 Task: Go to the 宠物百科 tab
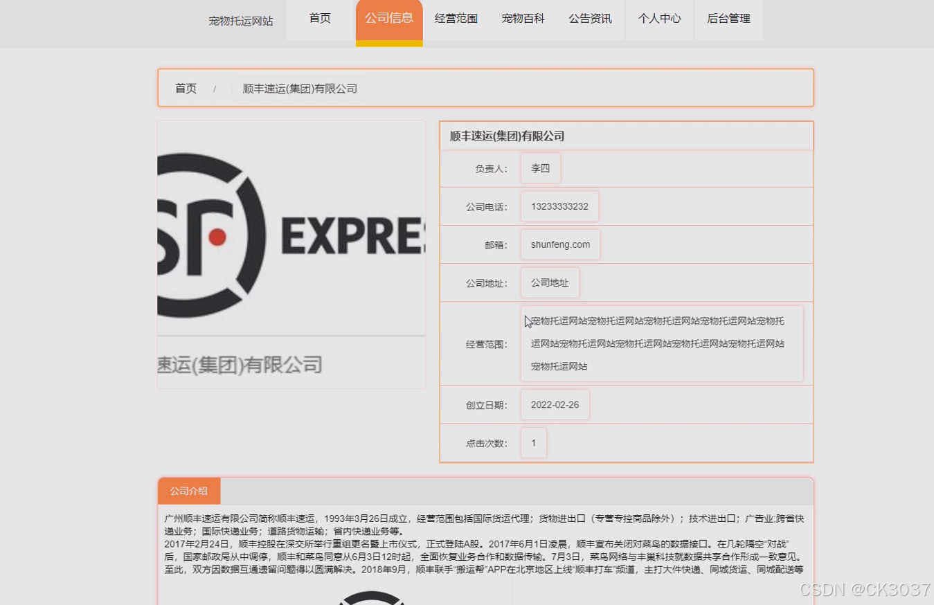coord(523,19)
